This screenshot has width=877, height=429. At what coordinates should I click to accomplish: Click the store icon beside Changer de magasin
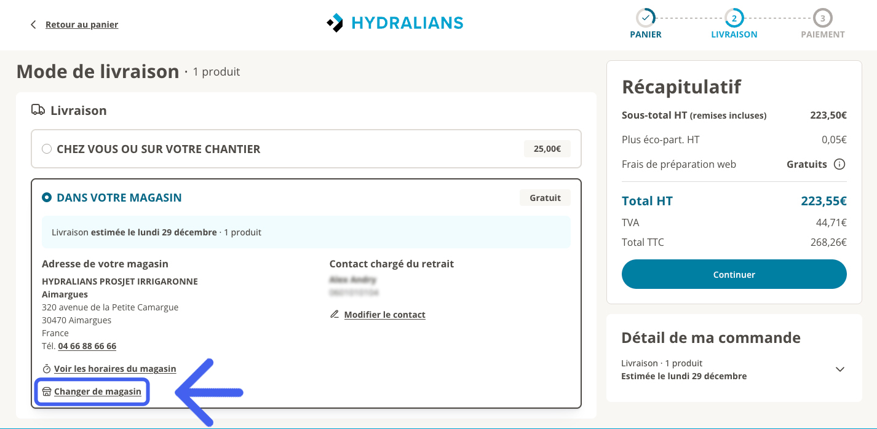click(47, 392)
